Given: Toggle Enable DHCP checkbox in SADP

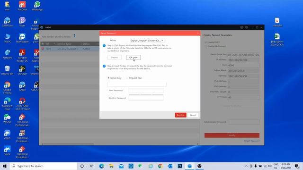Looking at the screenshot, I should [x=206, y=42].
